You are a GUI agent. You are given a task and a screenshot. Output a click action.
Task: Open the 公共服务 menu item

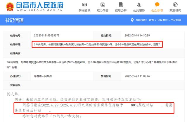139,11
